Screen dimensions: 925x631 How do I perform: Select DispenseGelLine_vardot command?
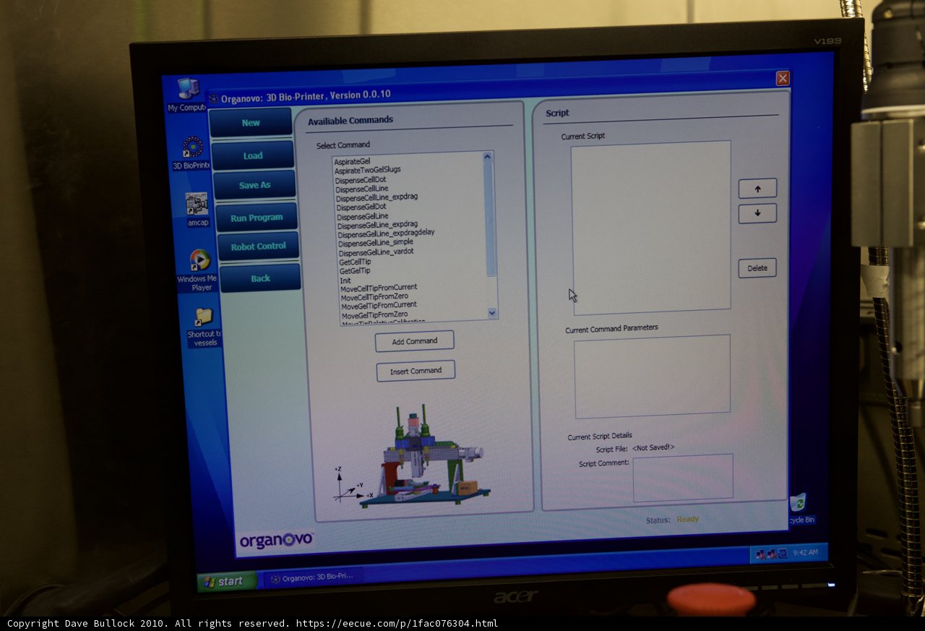tap(376, 252)
